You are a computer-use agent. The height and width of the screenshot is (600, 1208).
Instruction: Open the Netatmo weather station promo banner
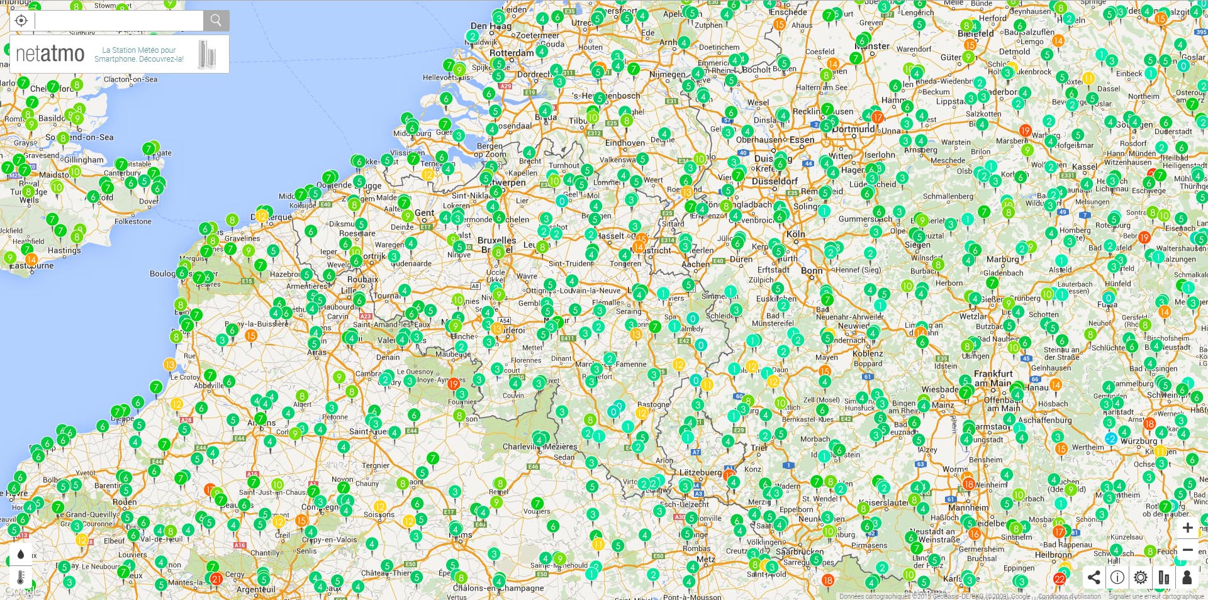(120, 55)
